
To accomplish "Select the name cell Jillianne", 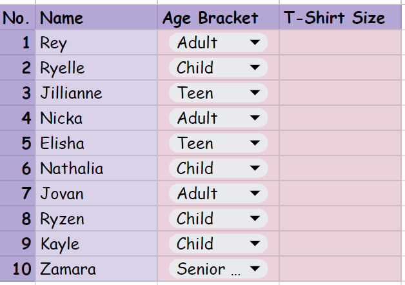I will [97, 93].
